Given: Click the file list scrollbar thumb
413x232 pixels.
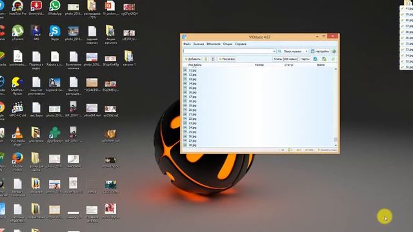Looking at the screenshot, I should pos(336,139).
